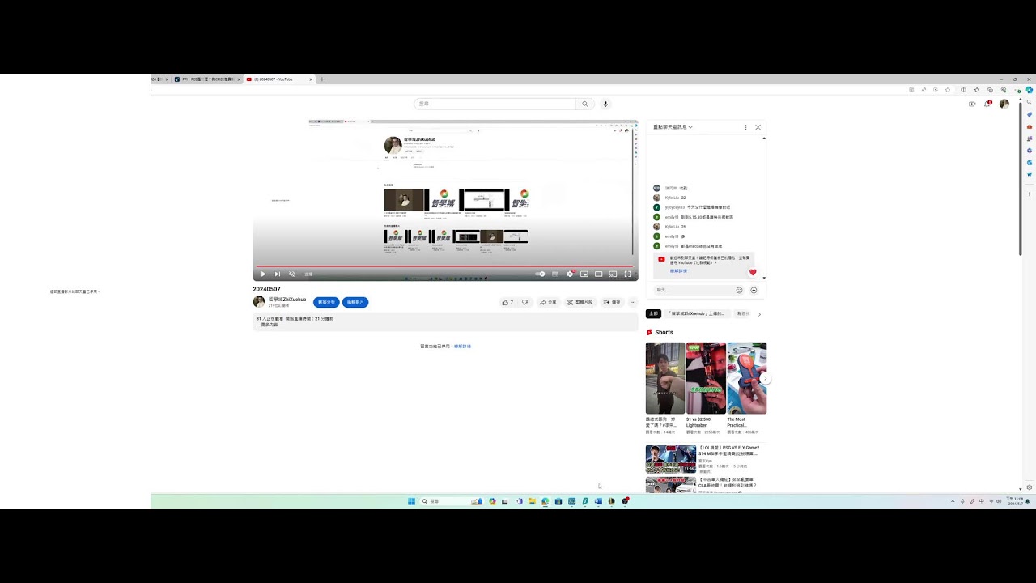Open the first Shorts thumbnail
The width and height of the screenshot is (1036, 583).
coord(665,378)
